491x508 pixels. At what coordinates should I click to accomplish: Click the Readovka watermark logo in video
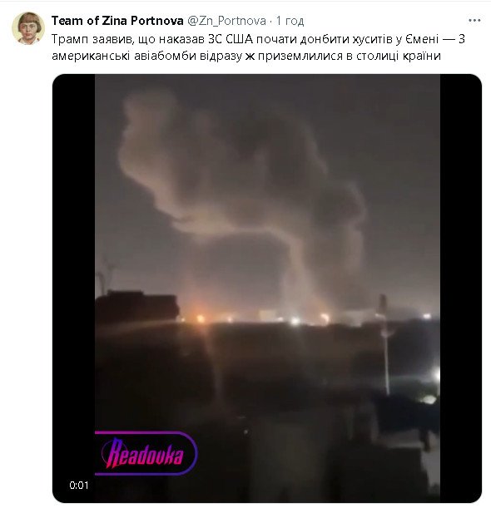point(146,454)
